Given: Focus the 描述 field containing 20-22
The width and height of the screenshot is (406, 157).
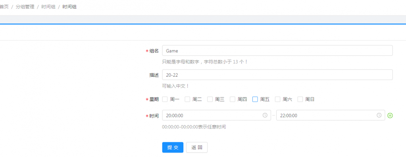Looking at the screenshot, I should click(x=277, y=75).
